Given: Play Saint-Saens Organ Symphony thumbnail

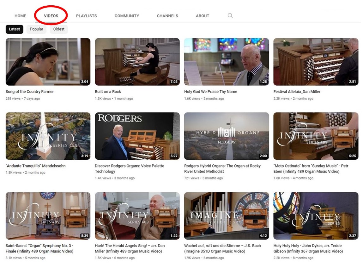Looking at the screenshot, I should tap(48, 216).
